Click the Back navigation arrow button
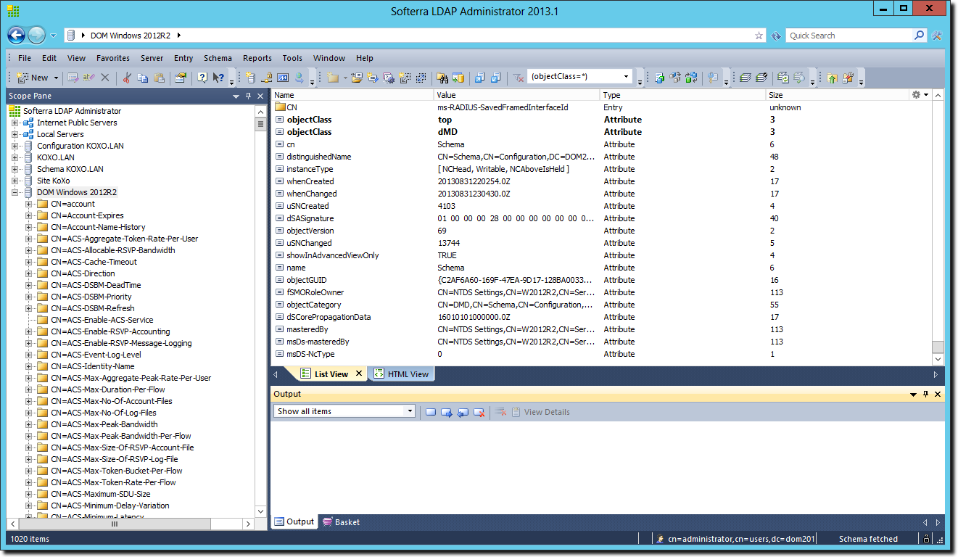958x557 pixels. [x=17, y=35]
